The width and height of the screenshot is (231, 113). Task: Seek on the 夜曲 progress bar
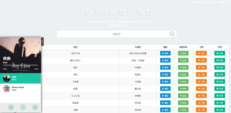(x=21, y=65)
